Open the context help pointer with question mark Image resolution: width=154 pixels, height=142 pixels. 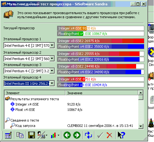(x=121, y=135)
